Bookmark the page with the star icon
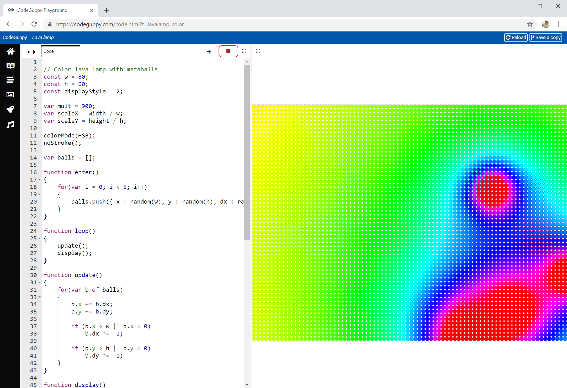 click(x=530, y=24)
